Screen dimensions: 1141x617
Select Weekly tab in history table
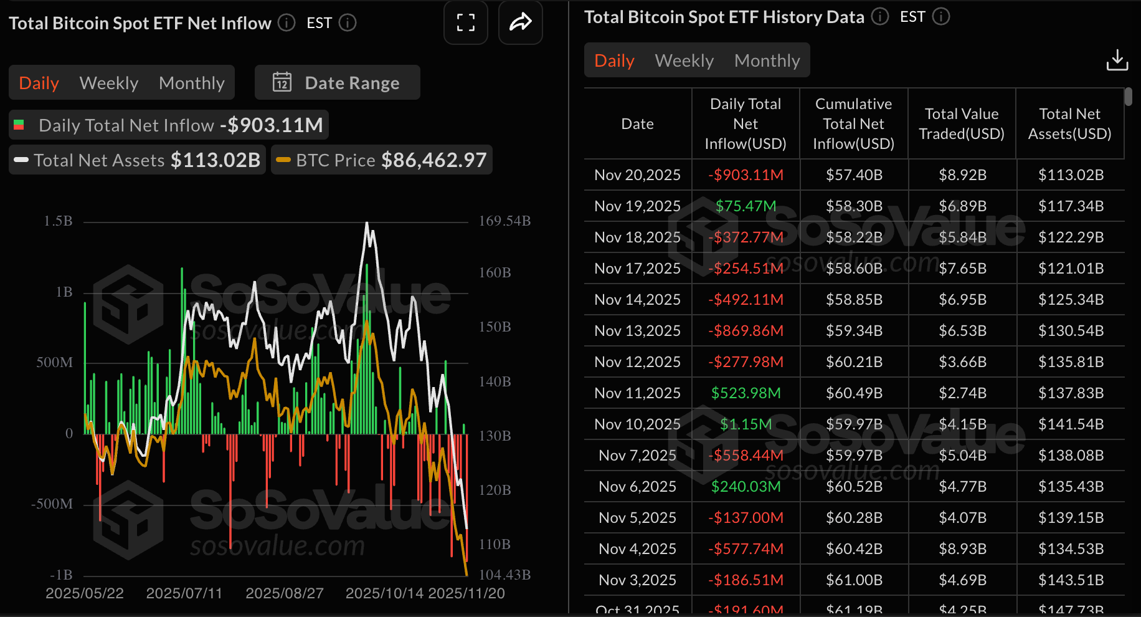(x=684, y=60)
